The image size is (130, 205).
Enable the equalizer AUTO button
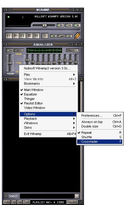tap(19, 50)
